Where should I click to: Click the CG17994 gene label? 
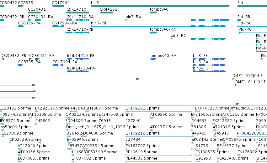tap(61, 3)
